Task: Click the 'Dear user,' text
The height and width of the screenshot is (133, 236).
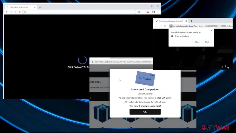Action: pos(95,82)
